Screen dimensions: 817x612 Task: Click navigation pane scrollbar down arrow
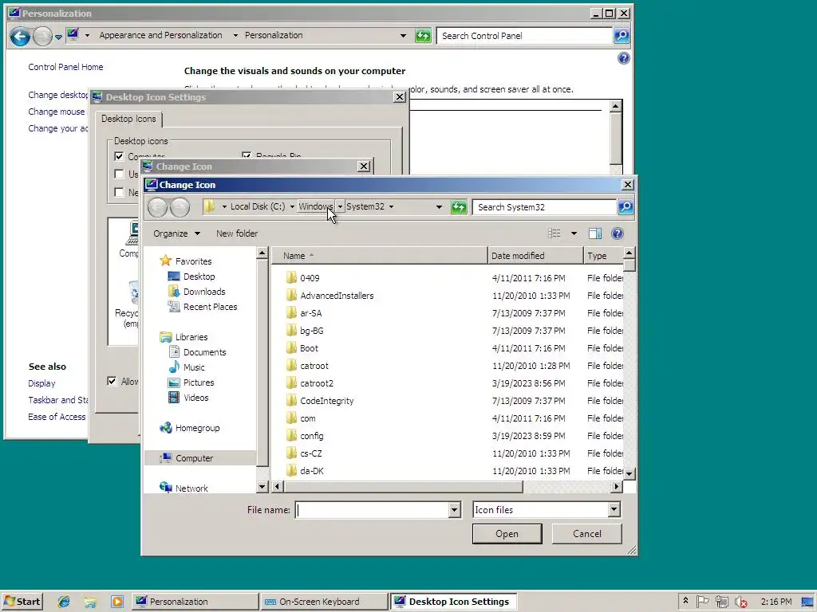pyautogui.click(x=262, y=487)
